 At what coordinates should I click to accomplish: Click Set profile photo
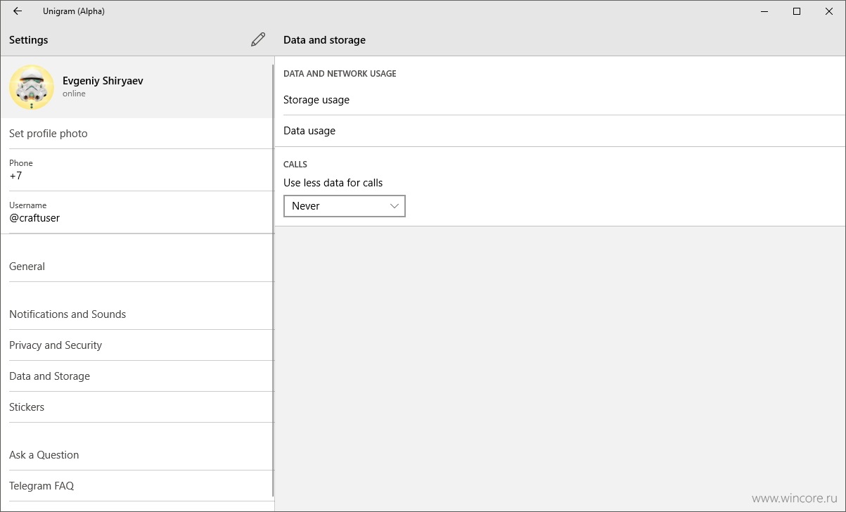[137, 134]
